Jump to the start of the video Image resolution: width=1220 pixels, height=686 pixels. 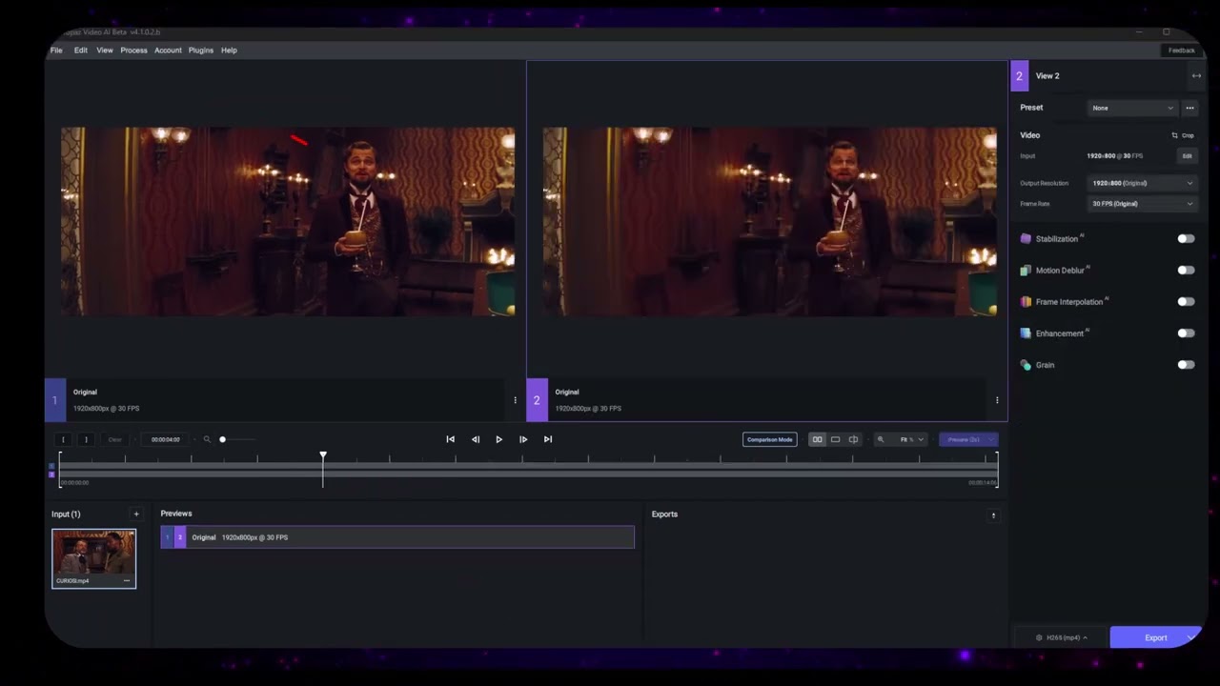point(451,439)
